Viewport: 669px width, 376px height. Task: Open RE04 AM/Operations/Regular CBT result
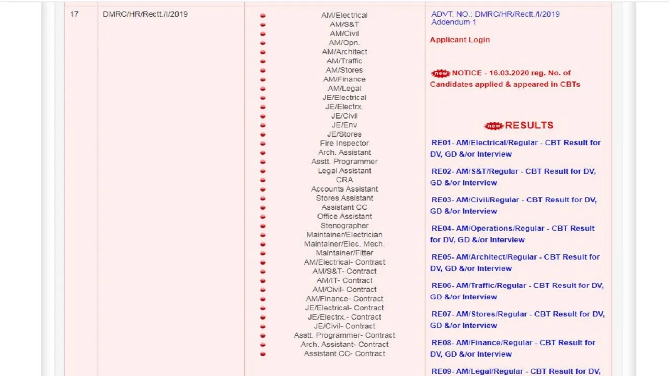512,234
